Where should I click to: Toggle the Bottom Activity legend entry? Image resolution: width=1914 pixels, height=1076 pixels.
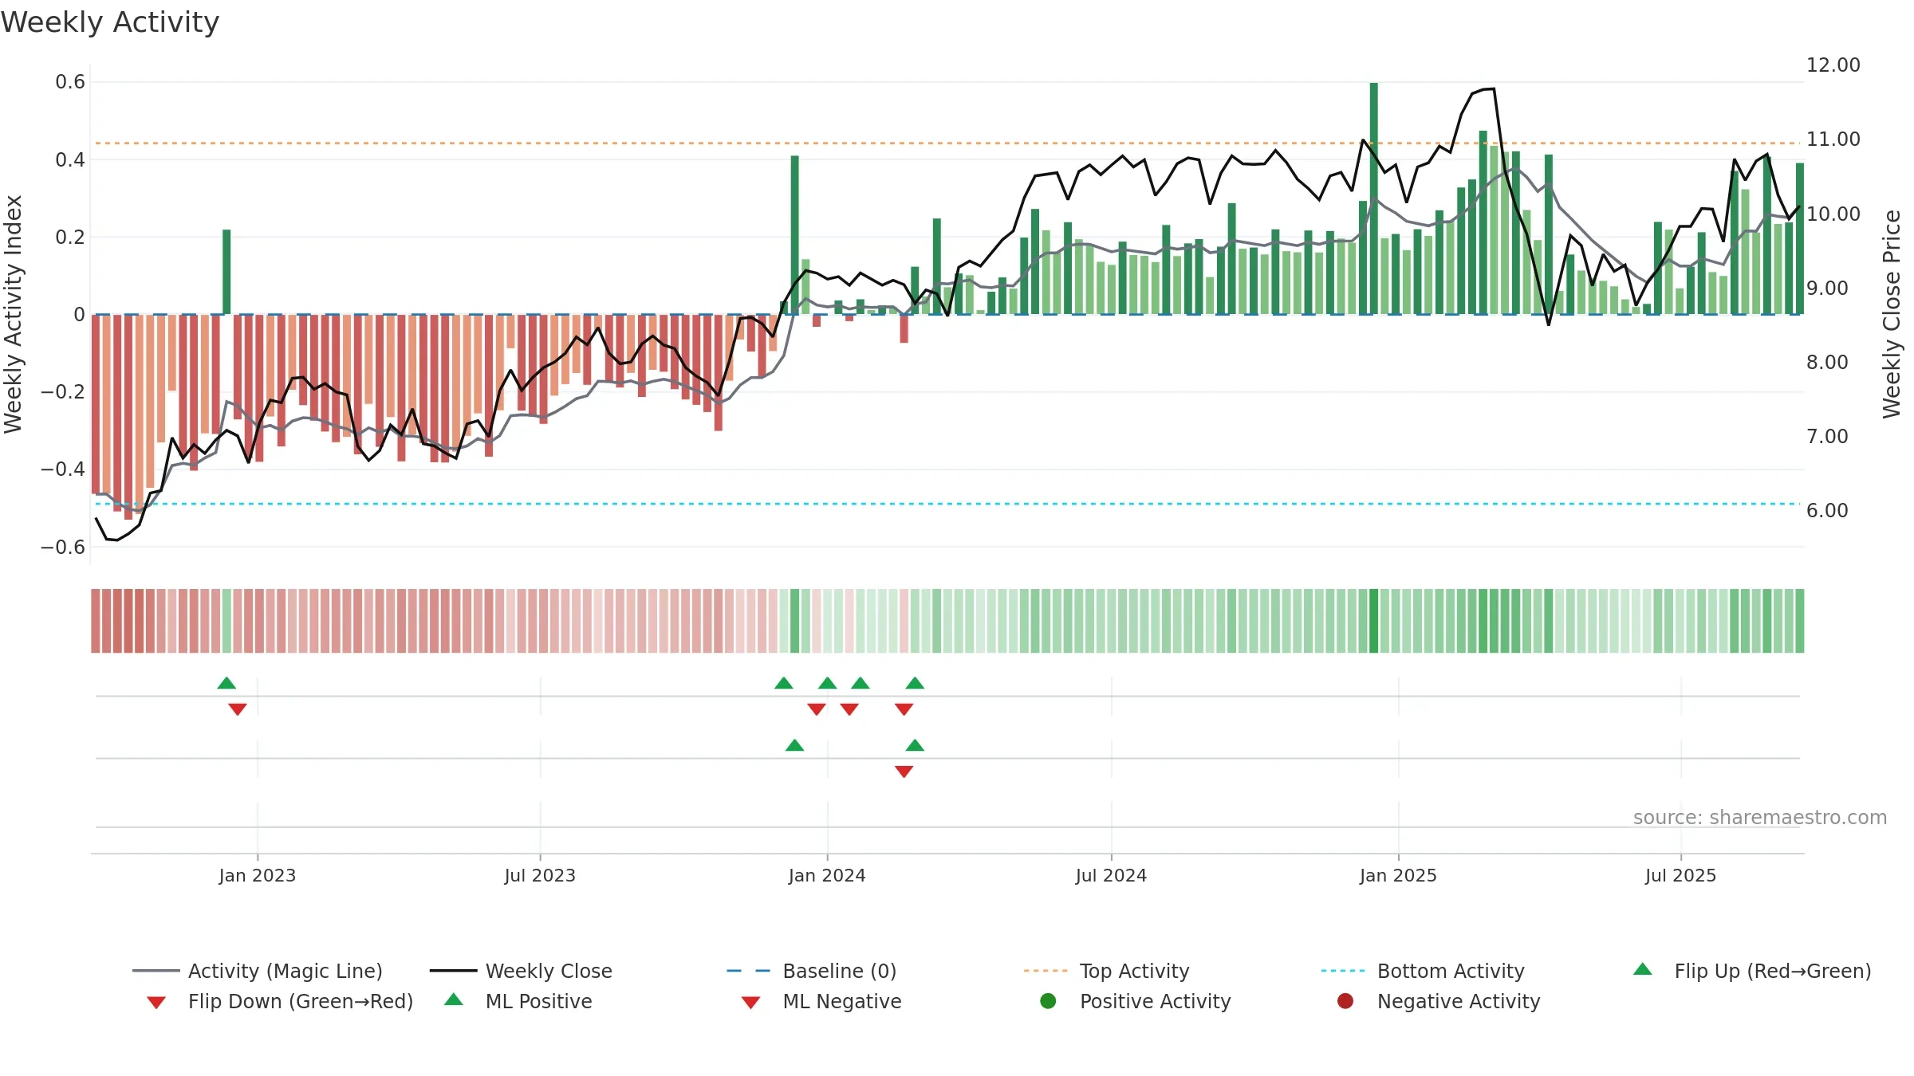click(1423, 971)
